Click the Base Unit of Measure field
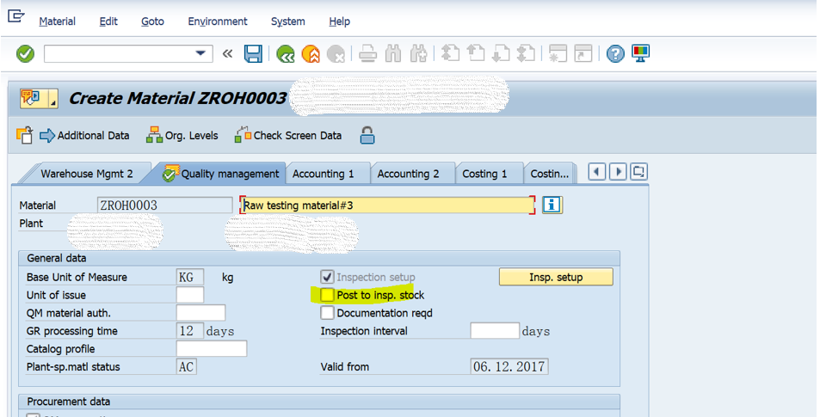This screenshot has height=417, width=820. coord(190,277)
